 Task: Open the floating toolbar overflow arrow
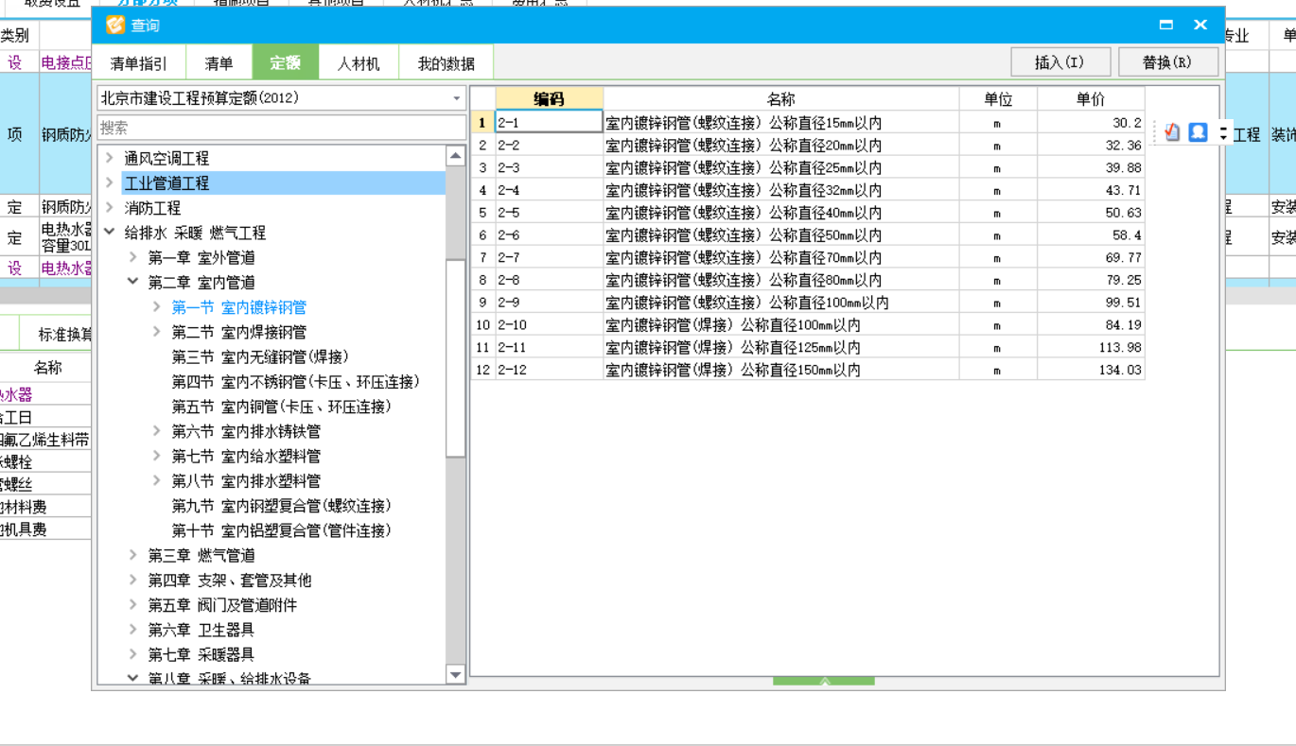tap(1223, 133)
